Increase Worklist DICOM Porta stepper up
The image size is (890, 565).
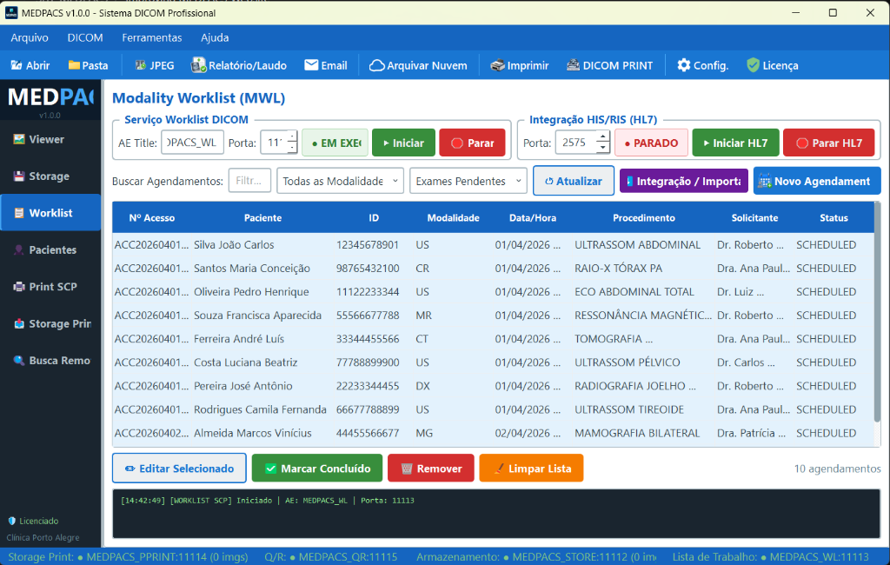point(292,136)
